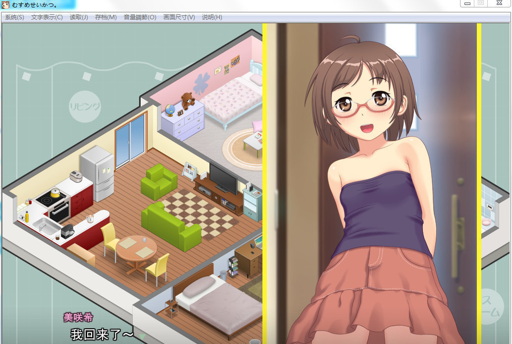Click the game icon in the title bar

tap(5, 4)
